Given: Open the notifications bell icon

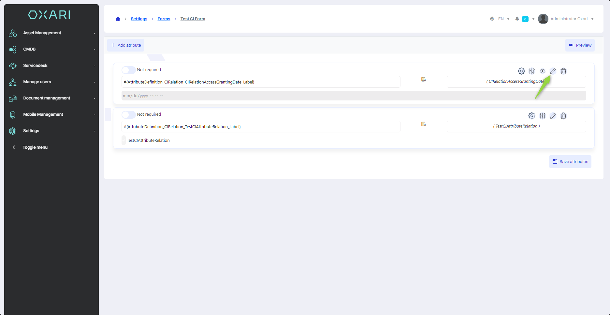Looking at the screenshot, I should coord(517,19).
